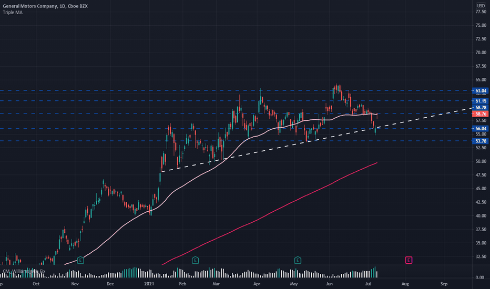Click the 56.04 price level label
Screen dimensions: 490x289
coord(481,128)
